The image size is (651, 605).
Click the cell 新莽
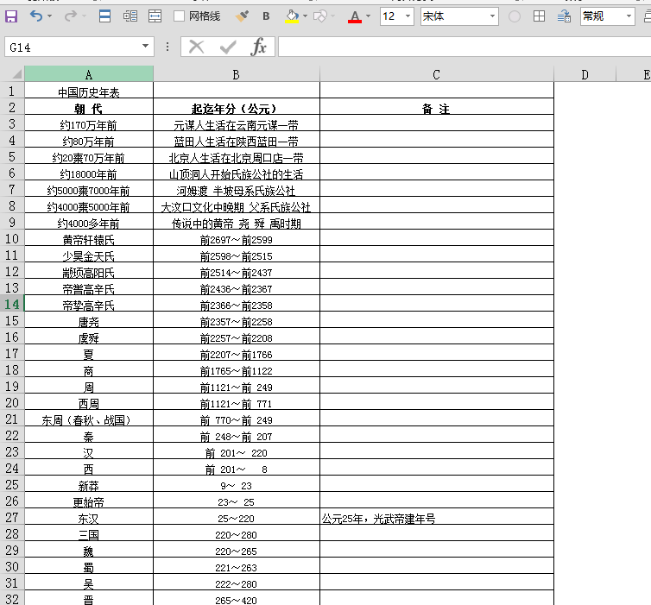coord(89,484)
